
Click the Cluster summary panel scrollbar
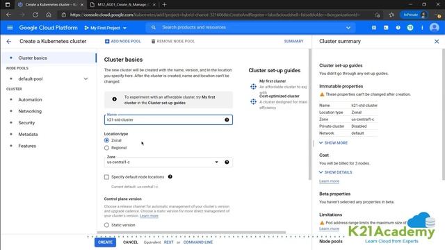(x=444, y=114)
